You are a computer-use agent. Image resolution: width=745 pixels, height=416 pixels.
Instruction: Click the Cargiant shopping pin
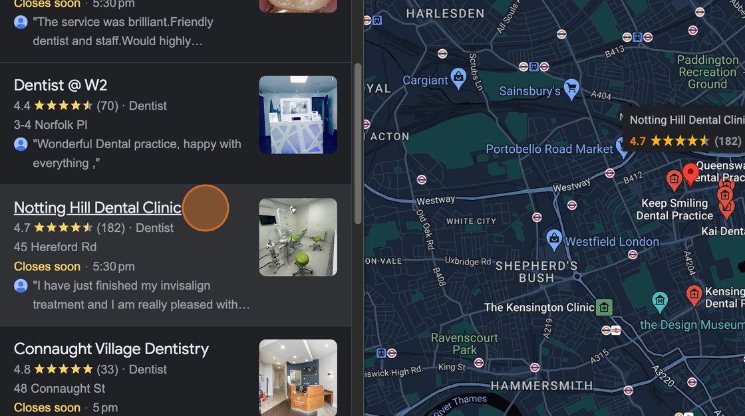tap(458, 78)
